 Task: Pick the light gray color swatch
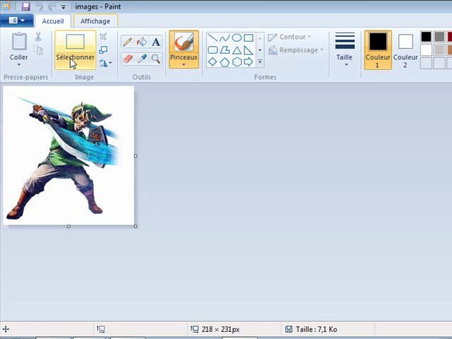[439, 49]
